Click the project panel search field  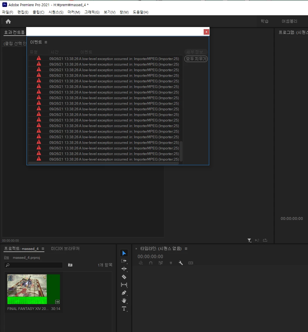click(x=34, y=265)
